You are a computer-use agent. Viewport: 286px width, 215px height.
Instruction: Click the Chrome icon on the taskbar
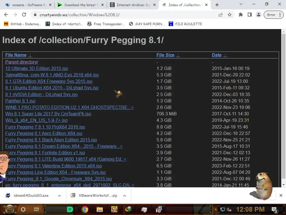pos(85,209)
